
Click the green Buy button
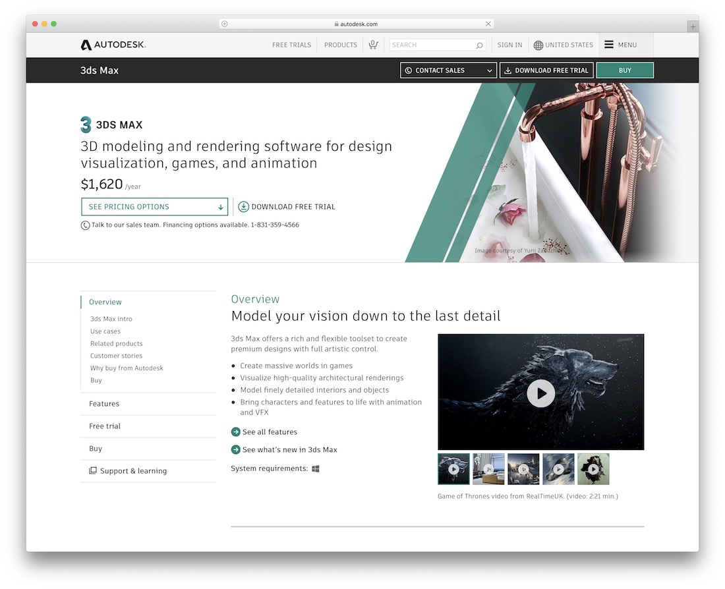[625, 70]
